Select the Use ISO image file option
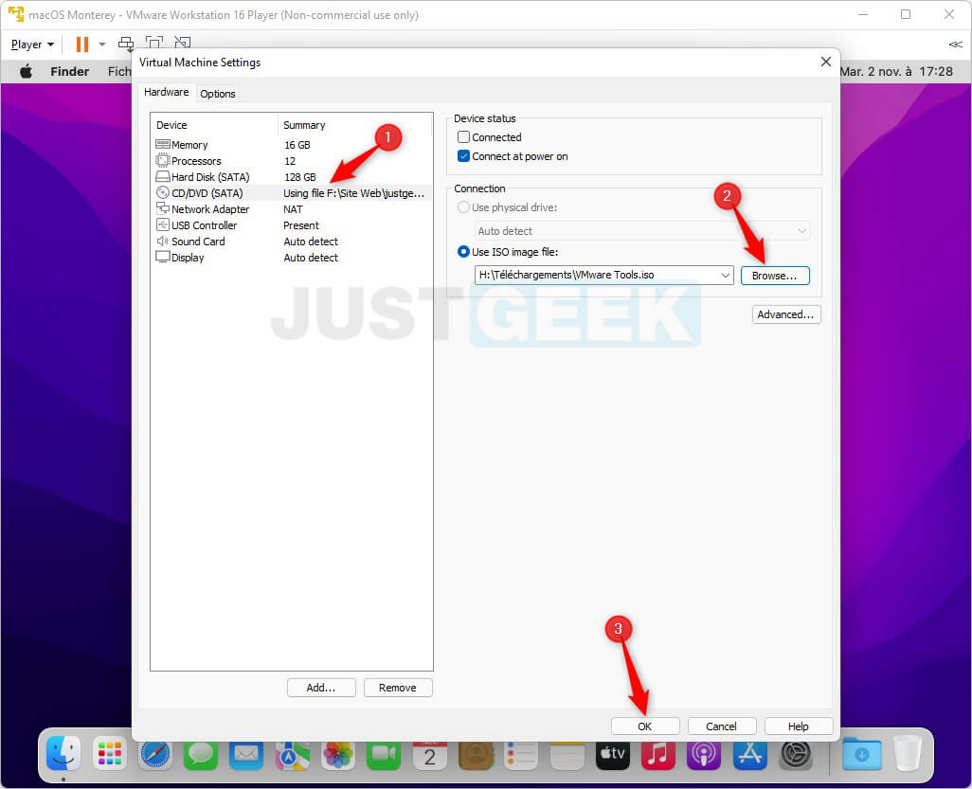The width and height of the screenshot is (972, 789). point(463,252)
